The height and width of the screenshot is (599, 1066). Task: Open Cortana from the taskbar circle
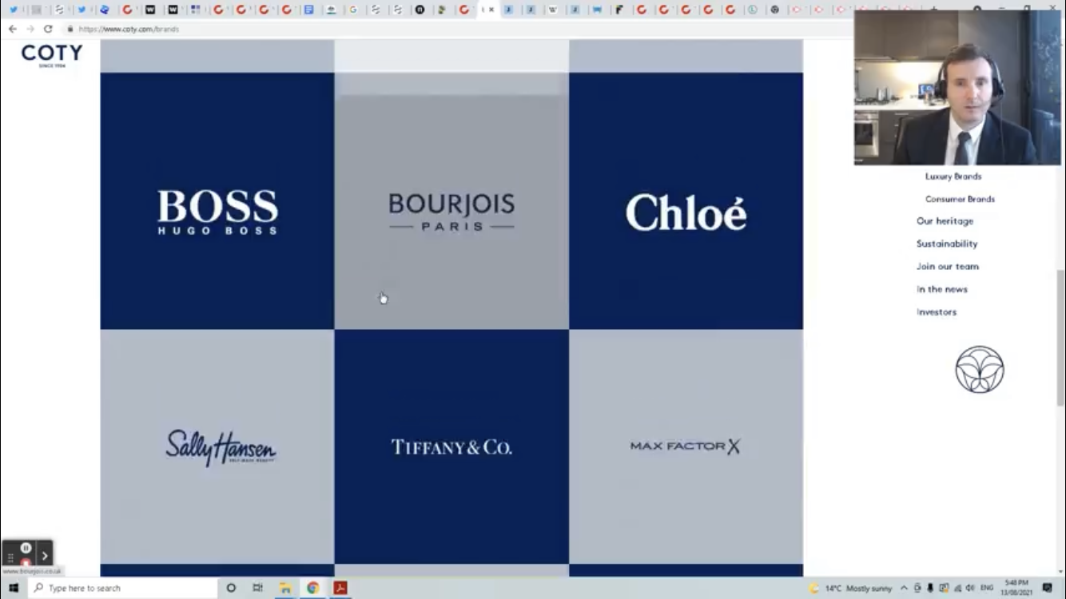tap(231, 588)
